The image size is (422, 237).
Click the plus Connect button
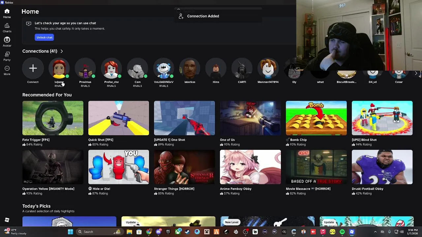click(x=33, y=68)
